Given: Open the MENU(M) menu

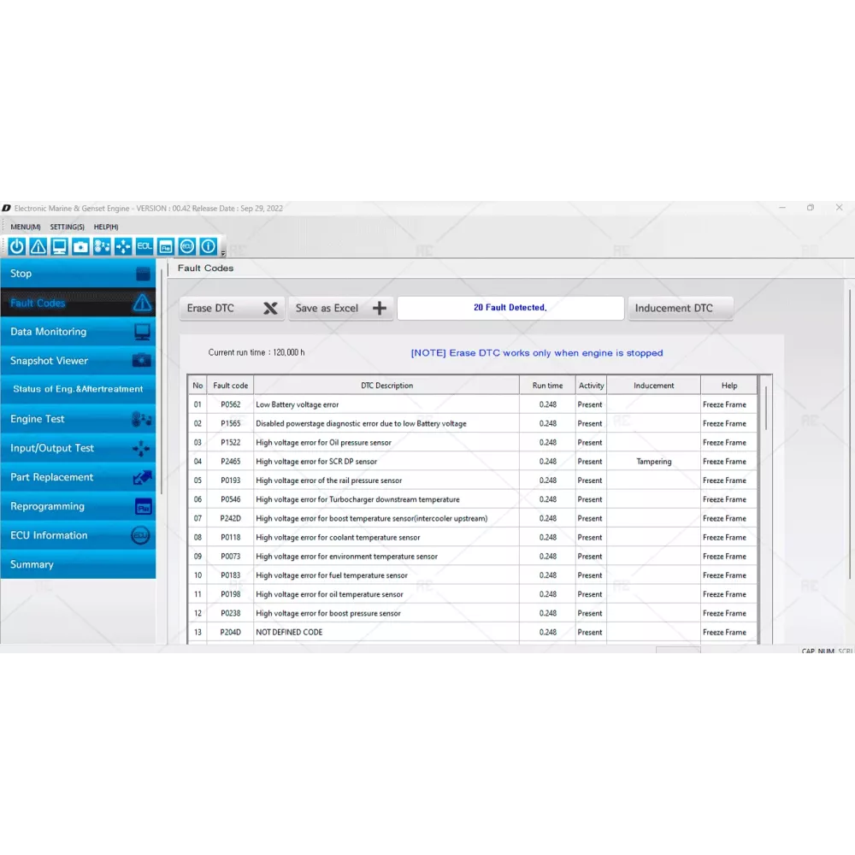Looking at the screenshot, I should (x=26, y=227).
